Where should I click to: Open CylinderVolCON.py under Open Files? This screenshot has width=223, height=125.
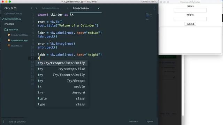(13, 14)
